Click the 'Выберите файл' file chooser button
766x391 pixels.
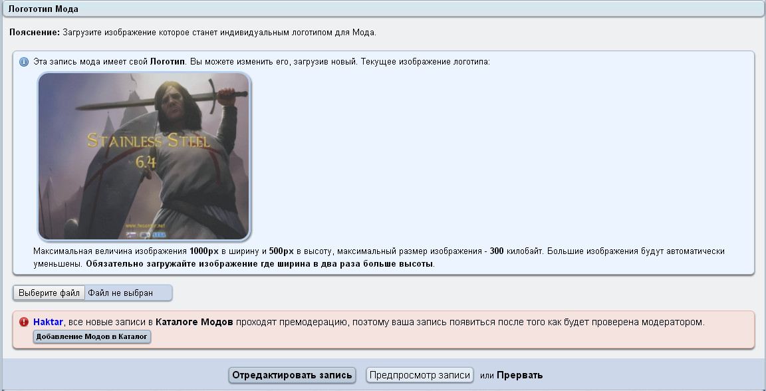coord(49,293)
